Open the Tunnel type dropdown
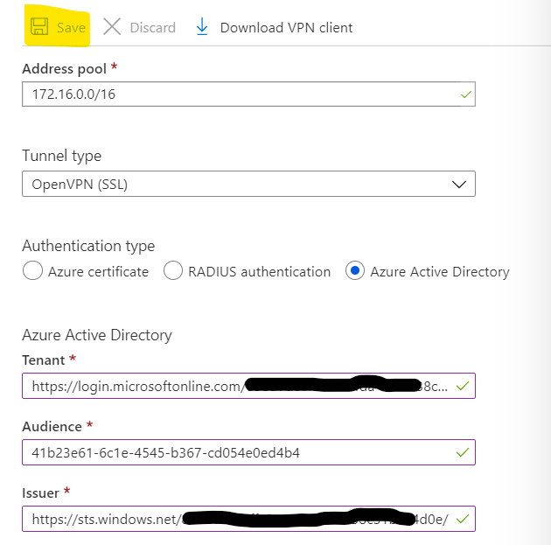Viewport: 551px width, 545px height. [248, 185]
